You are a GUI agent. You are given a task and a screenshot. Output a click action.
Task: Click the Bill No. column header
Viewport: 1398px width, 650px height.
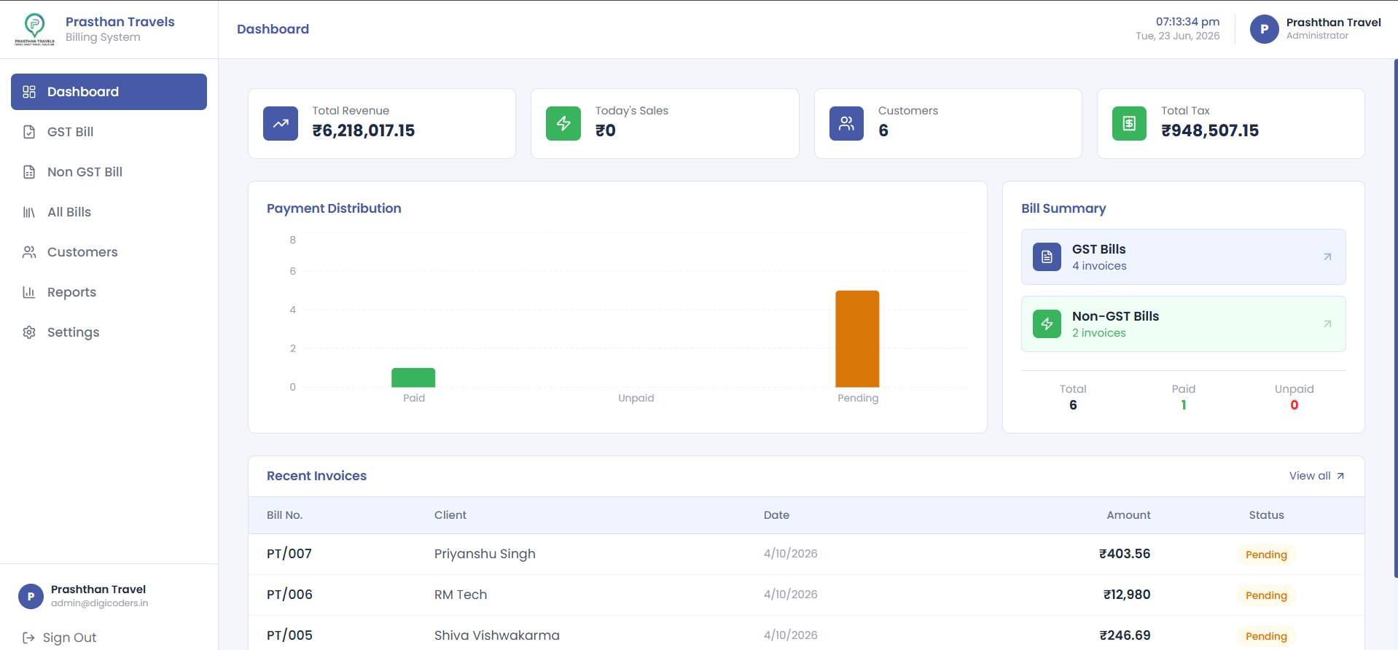284,515
